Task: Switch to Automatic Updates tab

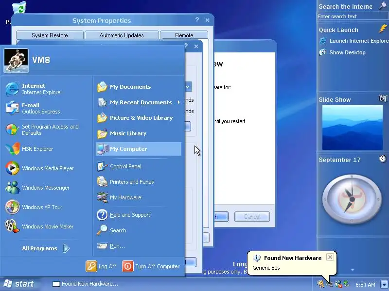Action: (x=122, y=35)
